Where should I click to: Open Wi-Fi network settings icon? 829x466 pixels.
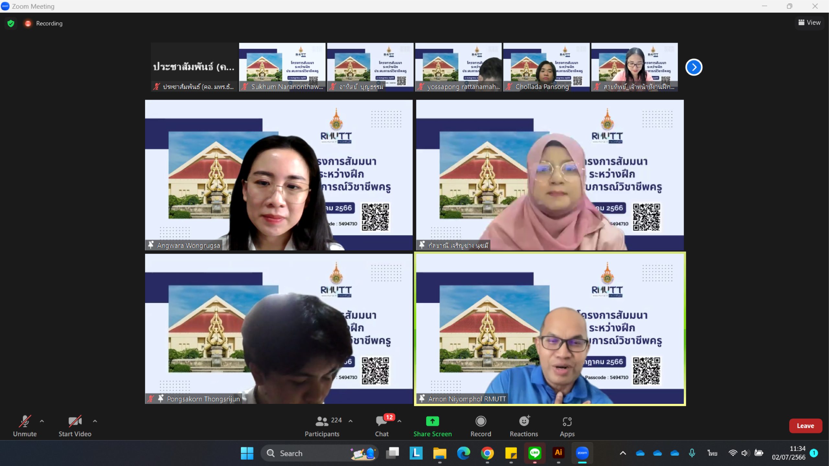point(732,453)
